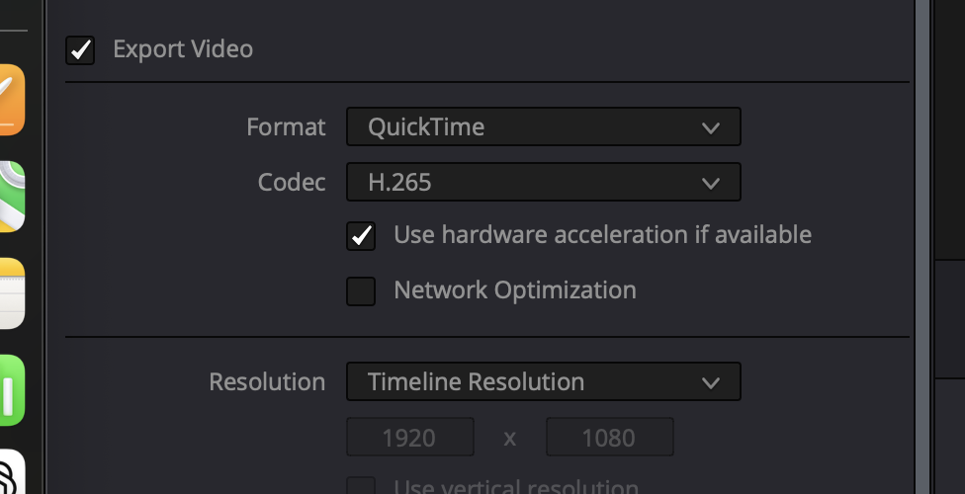This screenshot has width=965, height=494.
Task: Open the Codec dropdown showing H.265
Action: [x=544, y=182]
